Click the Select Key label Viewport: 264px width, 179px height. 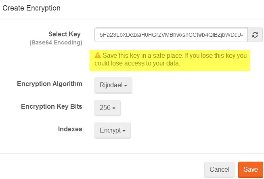click(65, 34)
